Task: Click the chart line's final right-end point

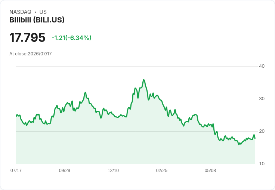Action: [x=255, y=138]
